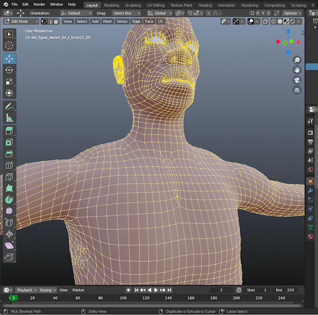Open the Edit Mode dropdown
The height and width of the screenshot is (315, 318).
(21, 21)
